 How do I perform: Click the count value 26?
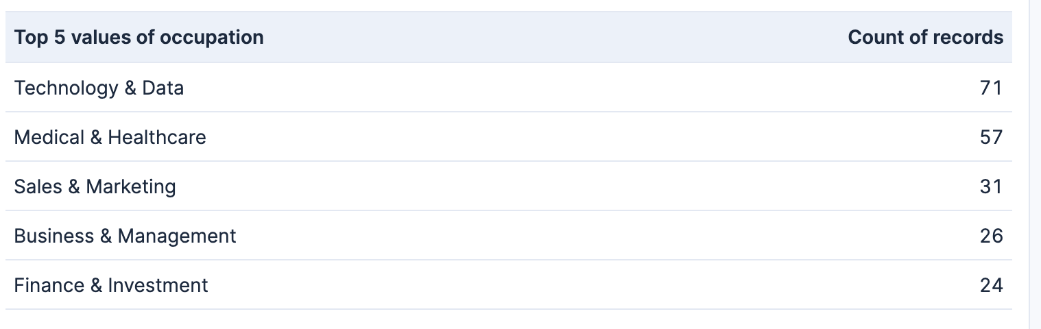(x=992, y=236)
